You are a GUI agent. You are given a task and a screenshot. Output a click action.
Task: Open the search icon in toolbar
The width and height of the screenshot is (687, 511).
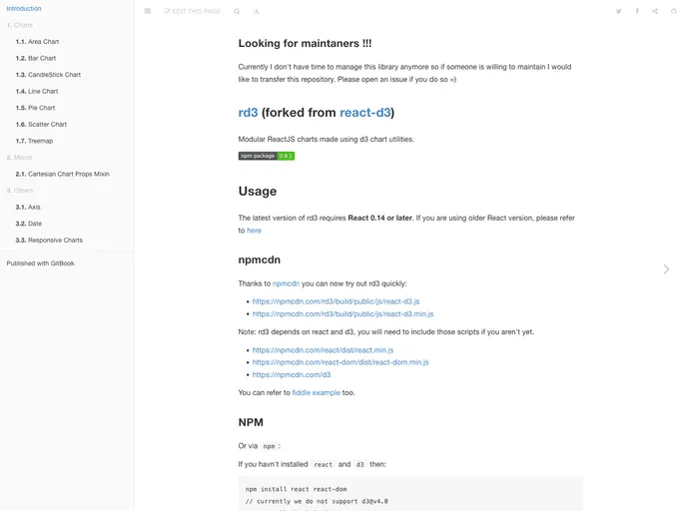[237, 11]
